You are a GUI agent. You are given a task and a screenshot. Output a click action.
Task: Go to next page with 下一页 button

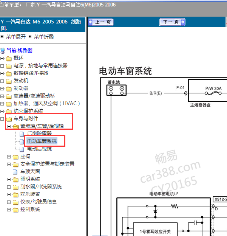pos(172,22)
